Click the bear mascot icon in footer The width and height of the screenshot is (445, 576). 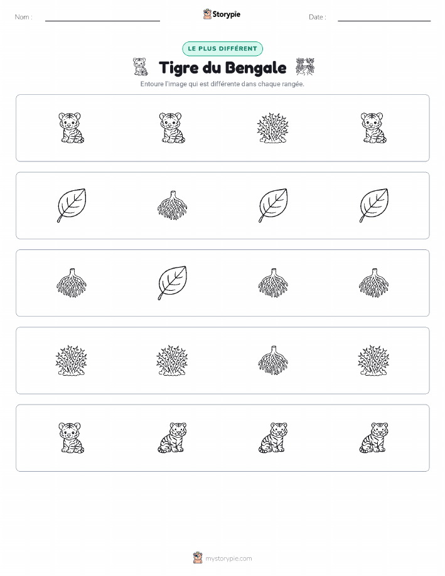click(198, 558)
